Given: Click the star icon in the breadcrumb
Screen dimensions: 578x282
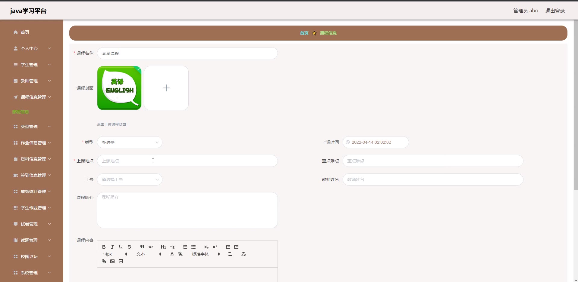Looking at the screenshot, I should coord(314,33).
